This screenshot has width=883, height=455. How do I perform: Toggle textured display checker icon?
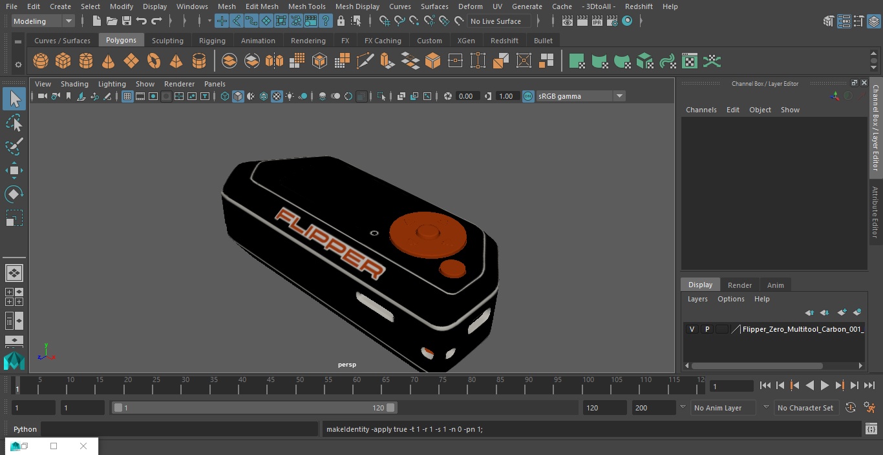277,96
